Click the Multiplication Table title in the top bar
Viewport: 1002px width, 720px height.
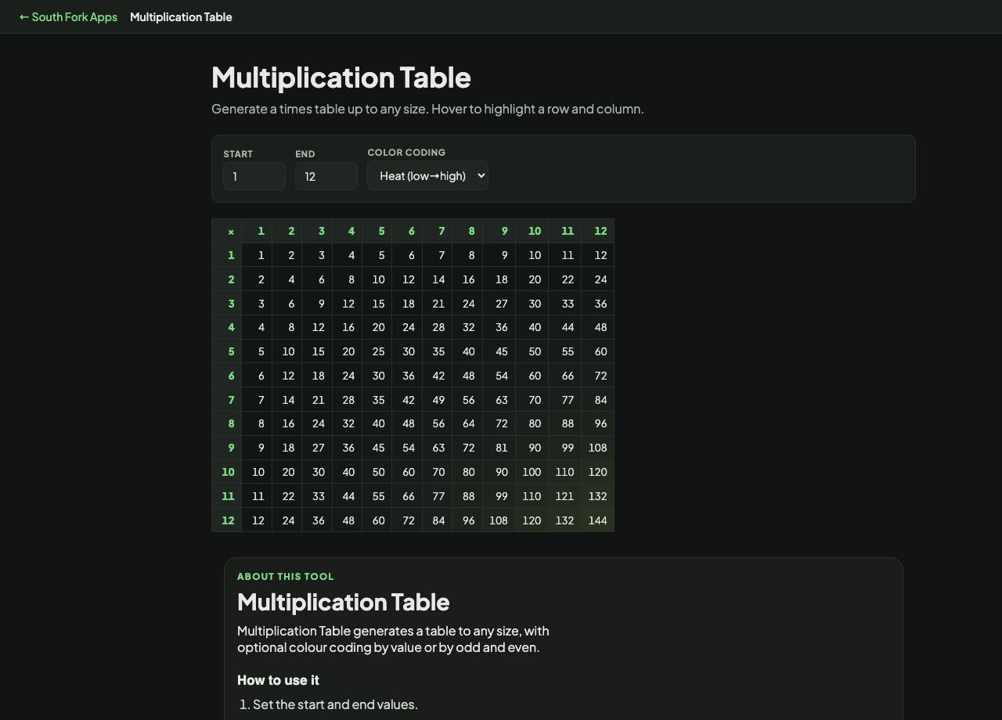tap(181, 17)
